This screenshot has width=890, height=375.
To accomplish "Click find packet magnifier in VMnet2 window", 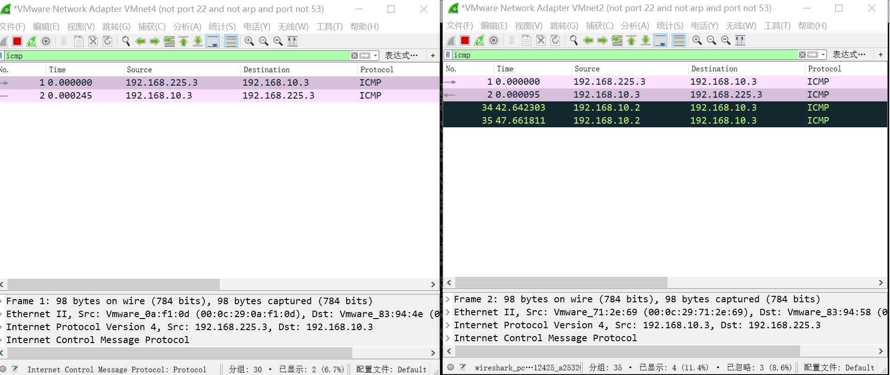I will (573, 40).
